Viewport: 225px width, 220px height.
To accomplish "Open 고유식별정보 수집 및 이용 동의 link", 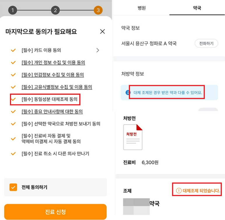I will click(x=57, y=87).
